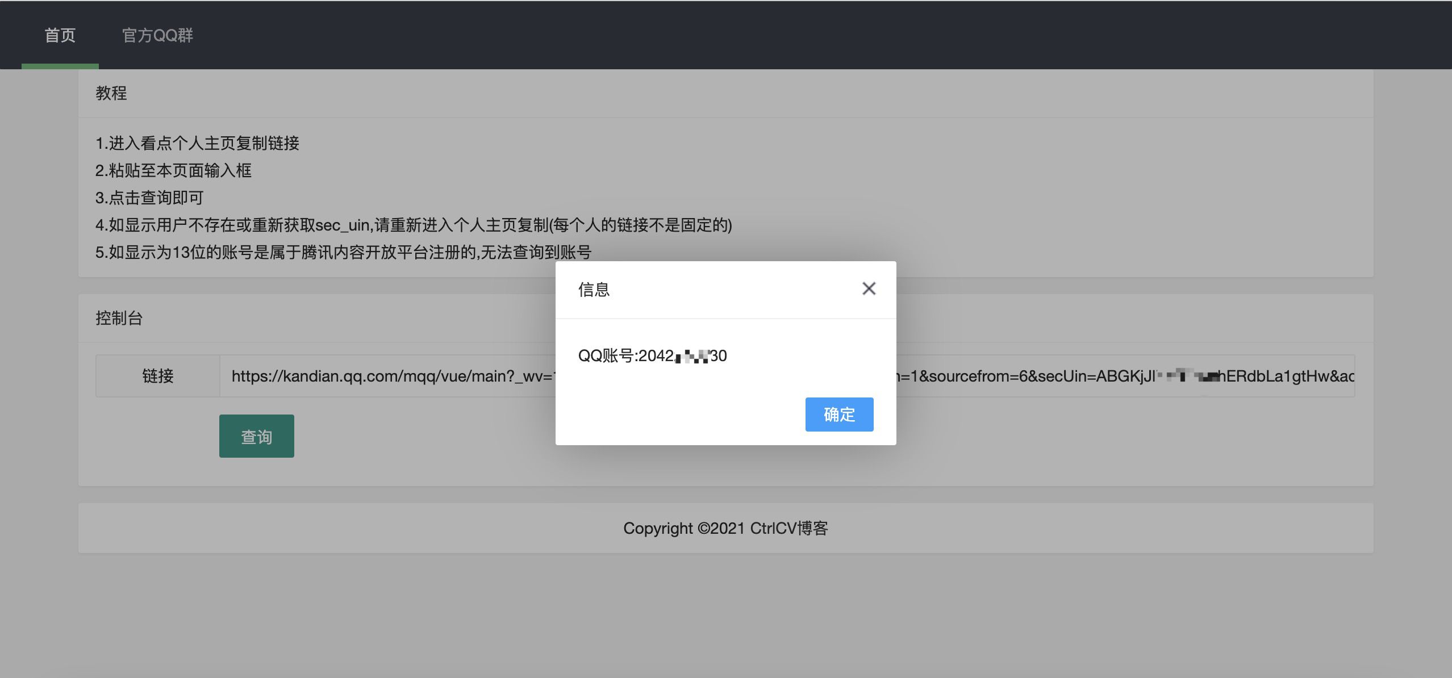Click the 控制台 panel heading

click(x=119, y=318)
